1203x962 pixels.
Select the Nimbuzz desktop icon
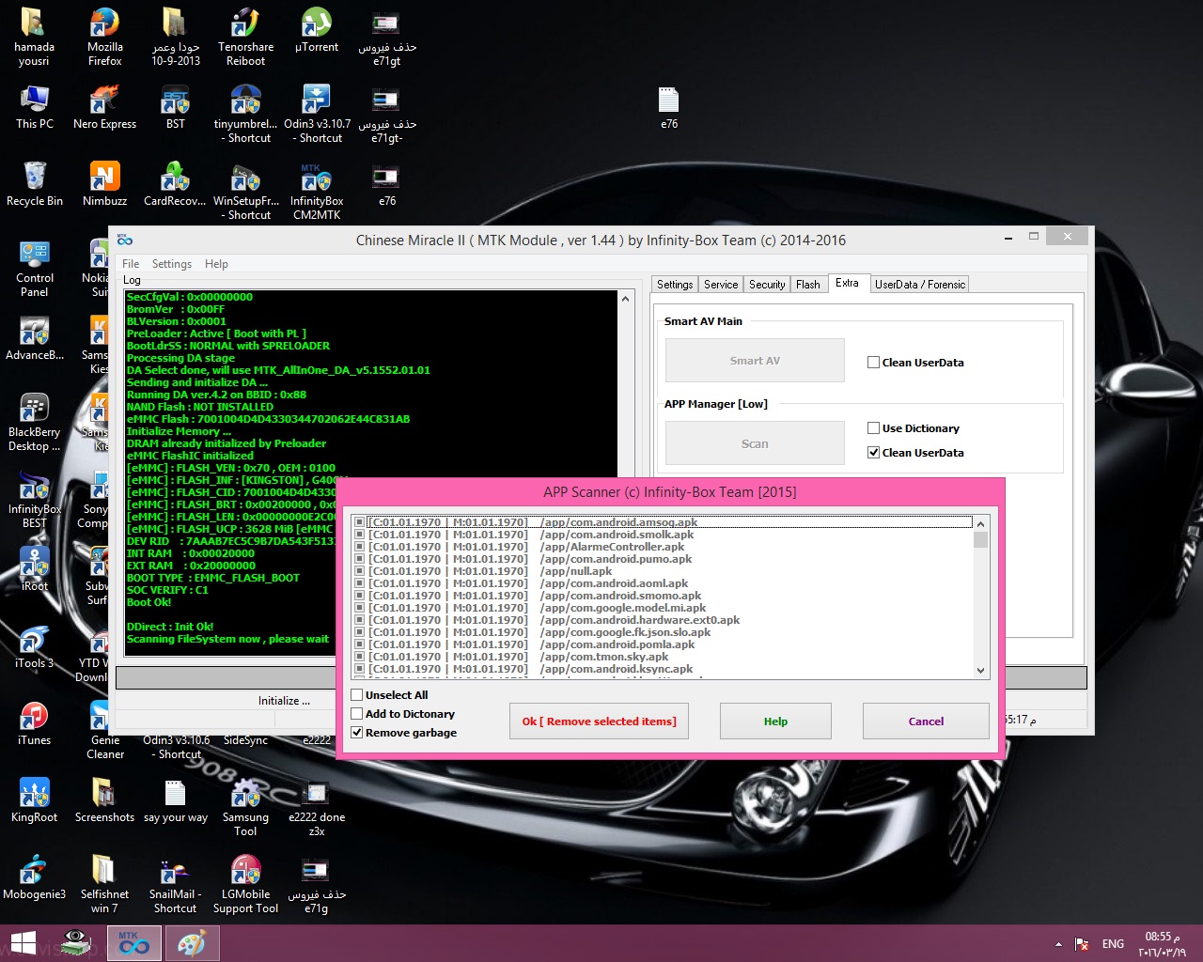[x=104, y=184]
